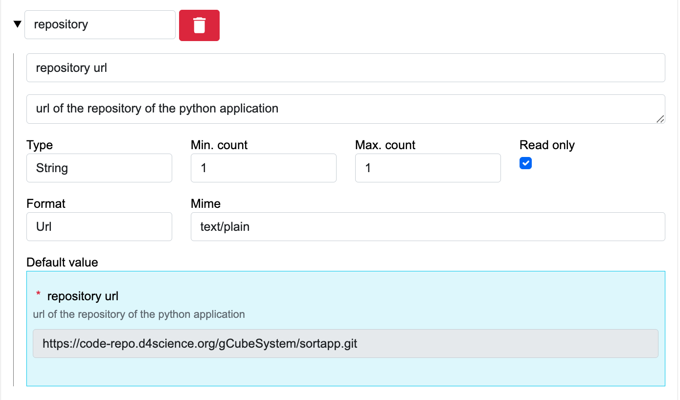Uncheck the Read only checkbox
Screen dimensions: 680x400
coord(525,163)
